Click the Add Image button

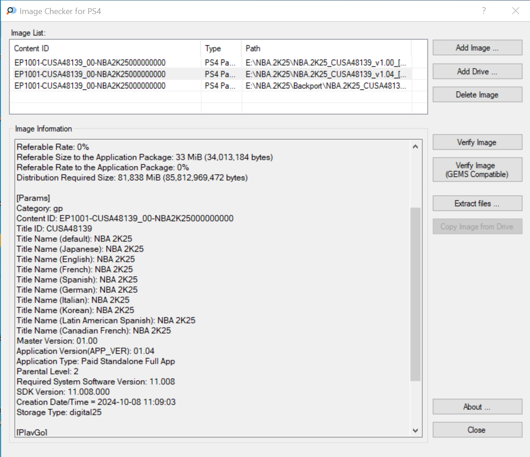(x=477, y=48)
